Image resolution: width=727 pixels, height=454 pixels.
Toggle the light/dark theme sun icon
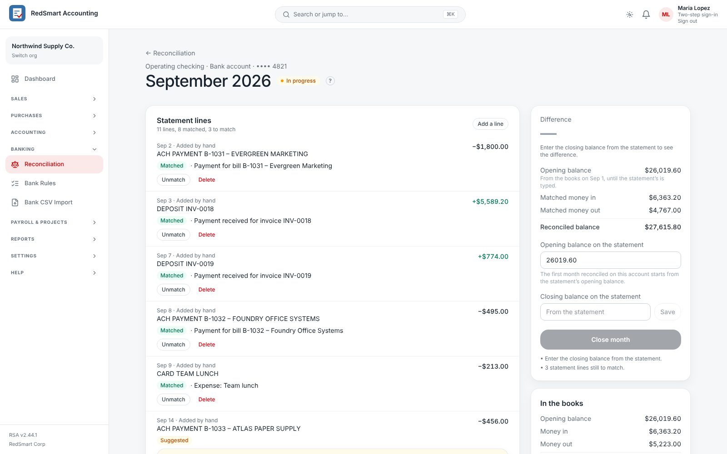click(630, 15)
